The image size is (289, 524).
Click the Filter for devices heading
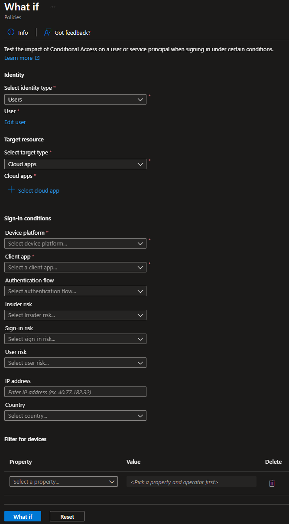(x=25, y=439)
